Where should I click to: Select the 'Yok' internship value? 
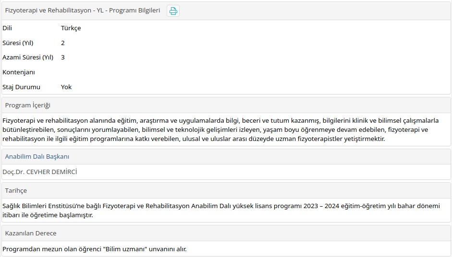click(66, 87)
